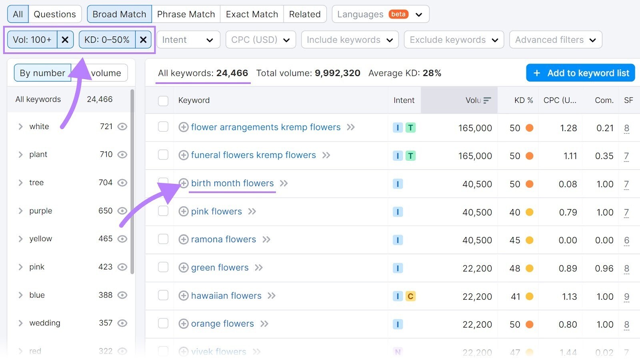Open SERP results arrow for pink flowers
The width and height of the screenshot is (640, 363).
coord(252,211)
